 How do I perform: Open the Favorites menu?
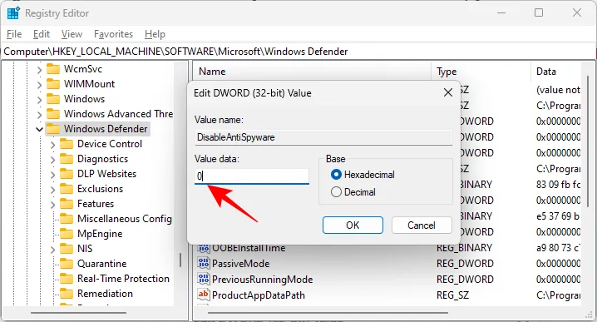click(x=113, y=34)
